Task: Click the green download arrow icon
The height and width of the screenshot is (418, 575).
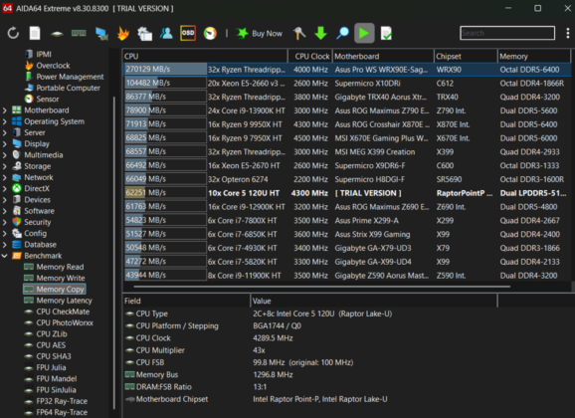Action: pos(321,33)
